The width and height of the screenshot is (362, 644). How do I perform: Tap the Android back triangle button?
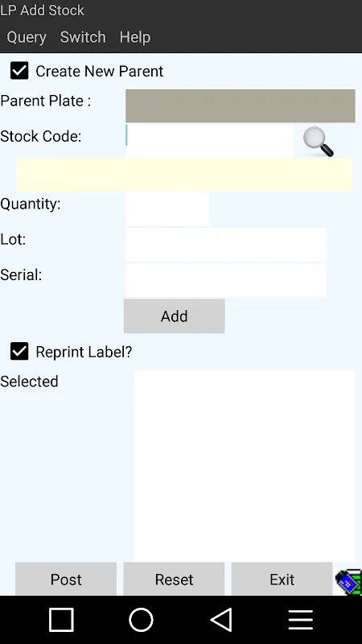click(x=221, y=619)
